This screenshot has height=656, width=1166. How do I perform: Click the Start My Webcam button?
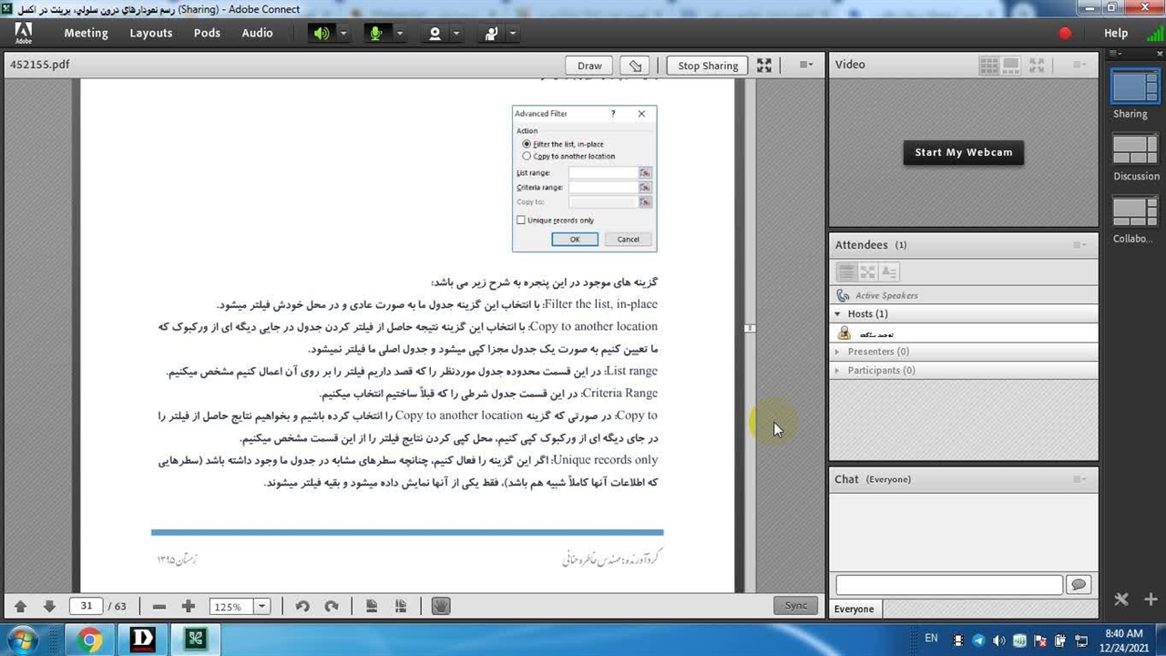point(963,152)
